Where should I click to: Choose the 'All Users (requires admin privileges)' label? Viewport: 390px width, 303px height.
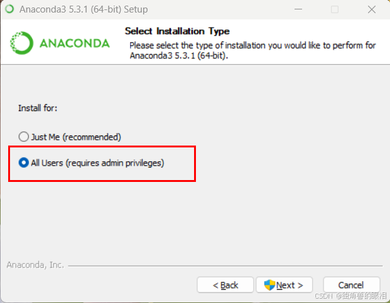(97, 163)
